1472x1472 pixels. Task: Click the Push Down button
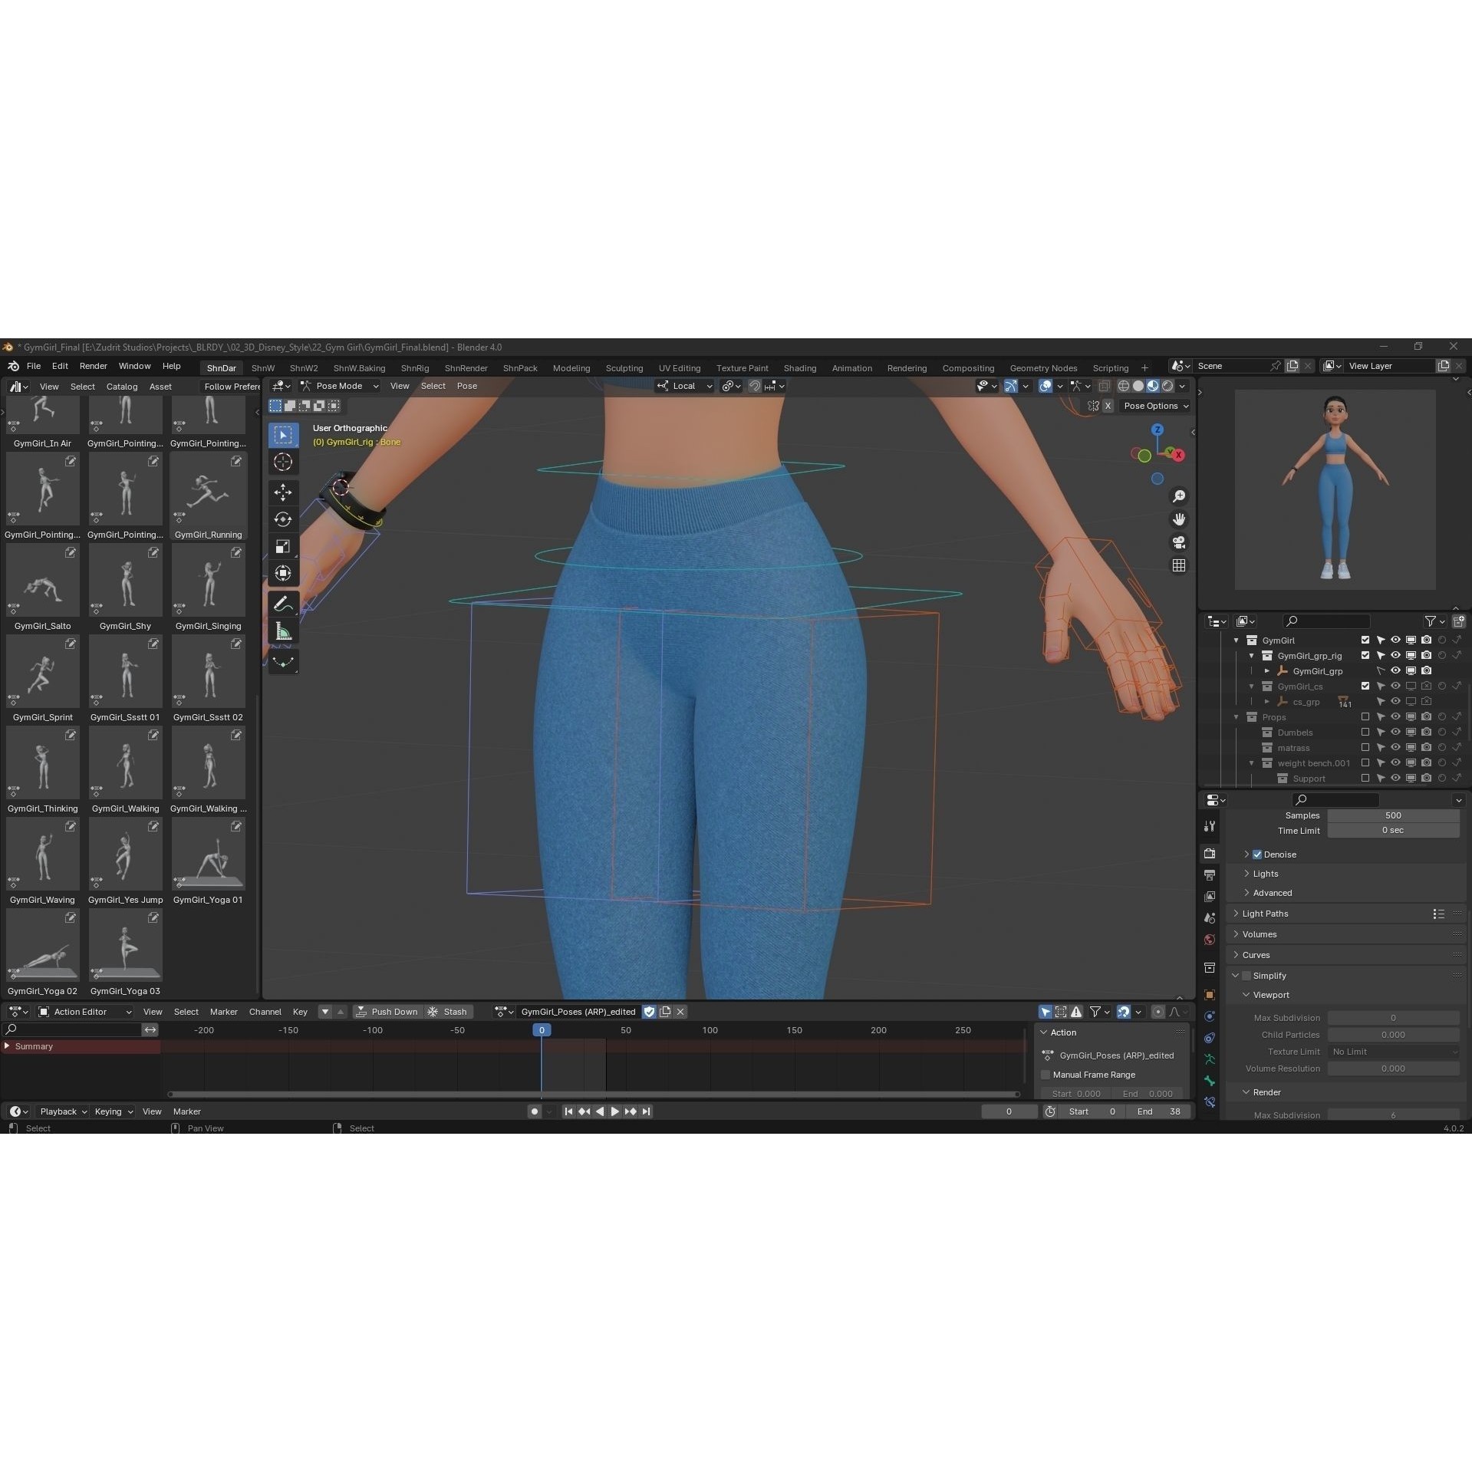[x=388, y=1011]
